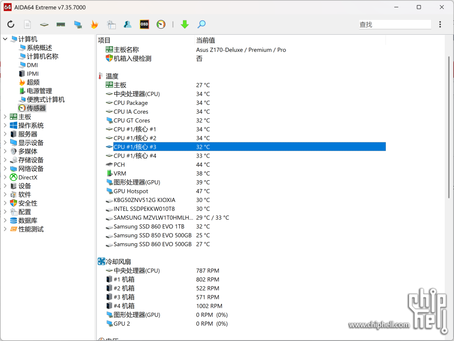Collapse the 计算机 tree node
This screenshot has height=341, width=454.
tap(5, 39)
